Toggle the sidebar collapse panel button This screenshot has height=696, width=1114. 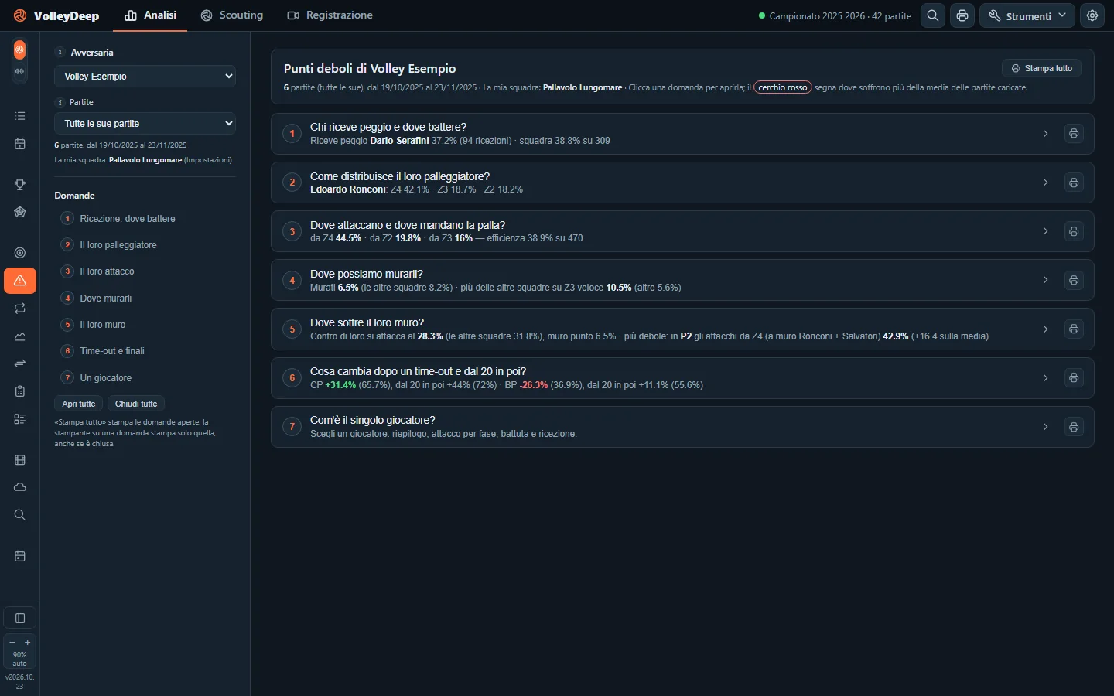[20, 618]
